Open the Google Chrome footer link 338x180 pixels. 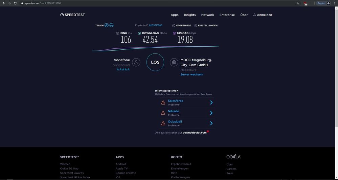(126, 173)
